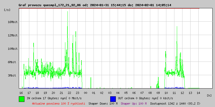Click the 'Shaper Down: 100 M' text
Screen dimensions: 215x107
pyautogui.click(x=103, y=104)
